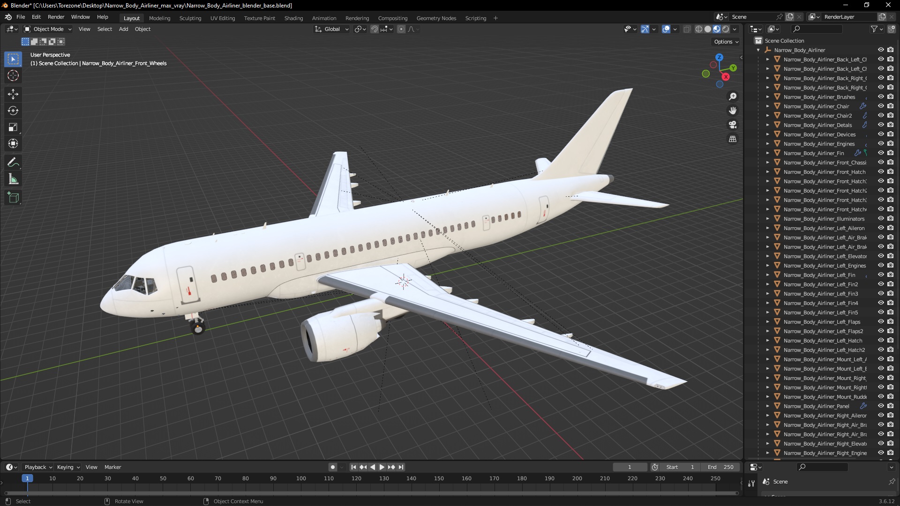Select the Cursor tool
Screen dimensions: 900x506
(13, 76)
